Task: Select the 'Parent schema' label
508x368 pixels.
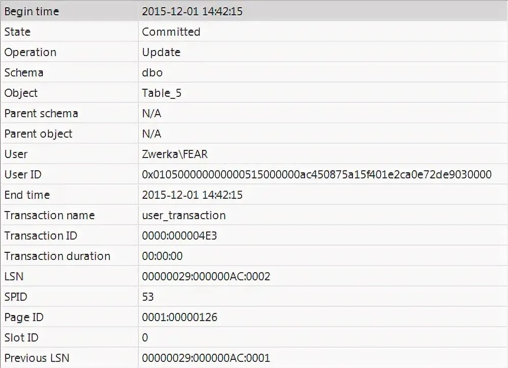Action: (x=41, y=113)
